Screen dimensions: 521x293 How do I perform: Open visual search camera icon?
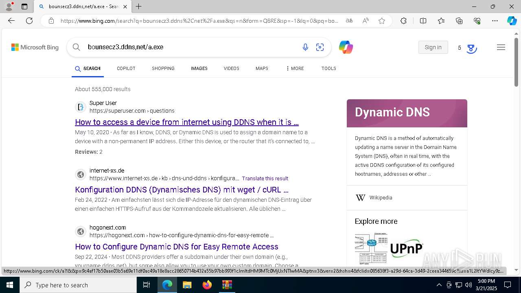point(320,47)
